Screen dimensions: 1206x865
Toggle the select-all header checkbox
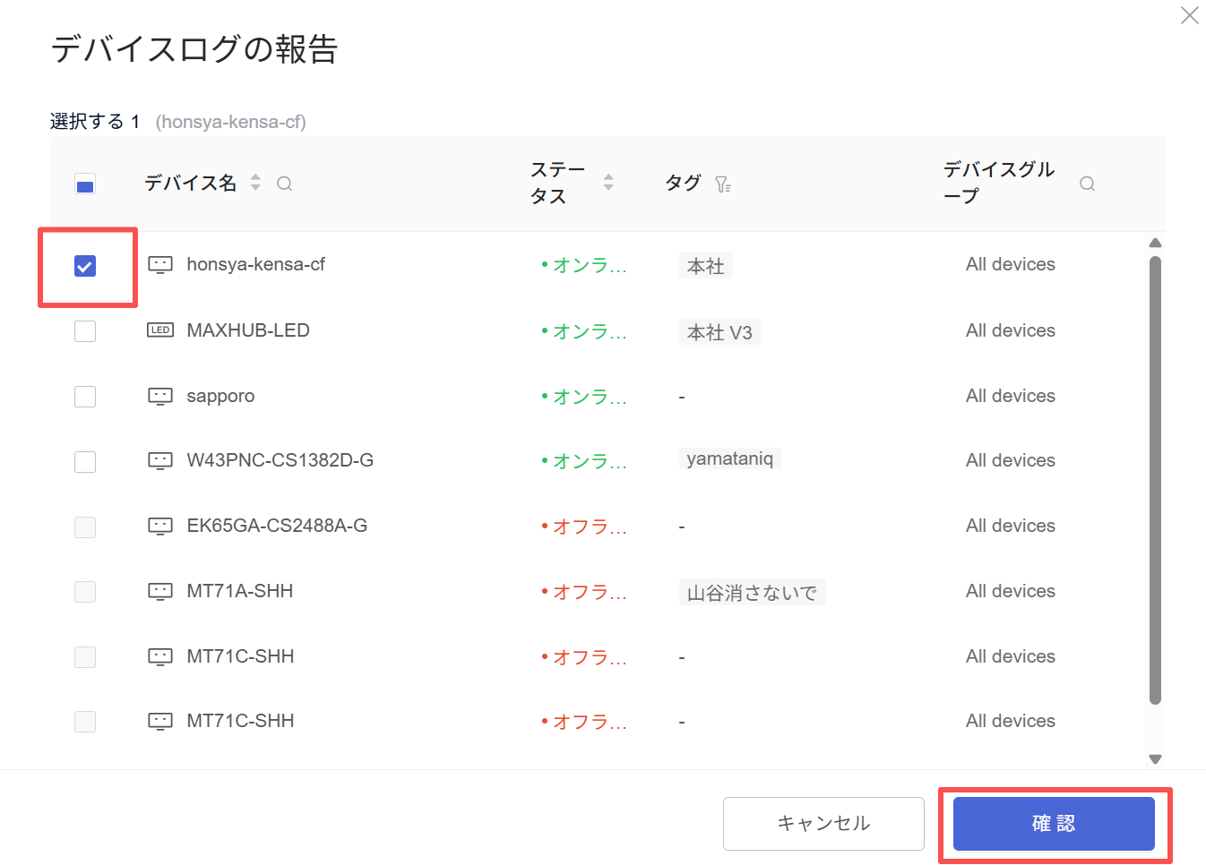coord(85,186)
